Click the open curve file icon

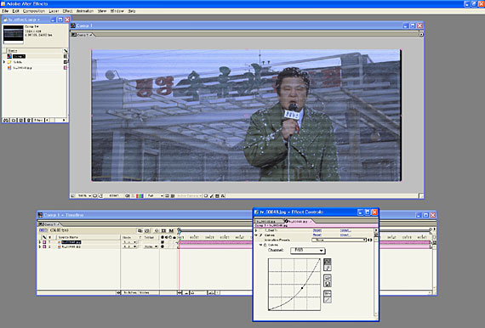point(328,278)
